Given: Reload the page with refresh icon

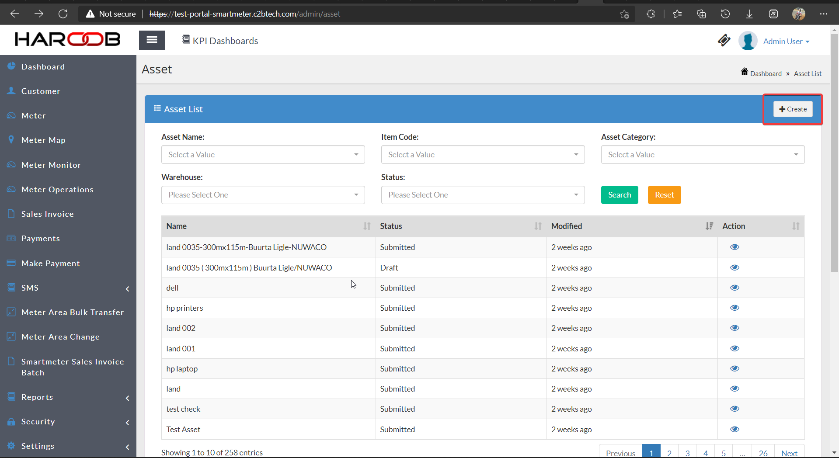Looking at the screenshot, I should tap(63, 14).
